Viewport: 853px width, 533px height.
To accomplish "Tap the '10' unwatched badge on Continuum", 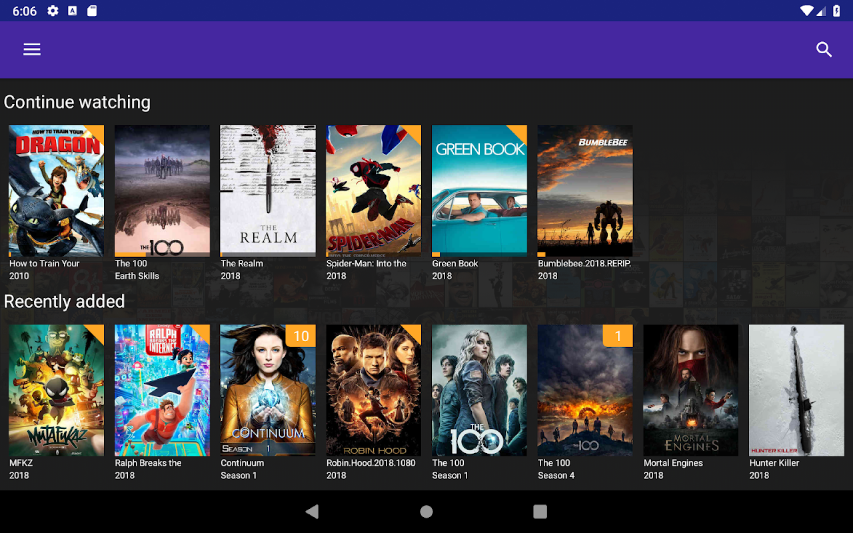I will [301, 336].
